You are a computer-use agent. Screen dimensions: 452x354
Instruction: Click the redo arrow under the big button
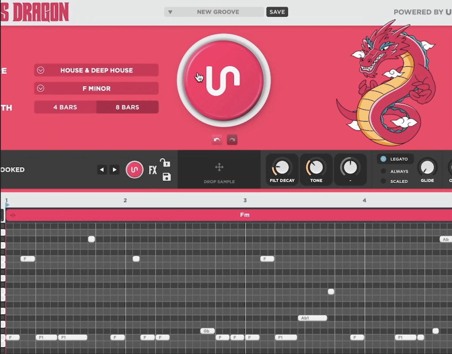(x=231, y=139)
